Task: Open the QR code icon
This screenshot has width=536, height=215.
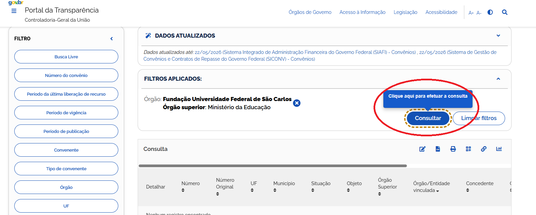Action: (x=468, y=149)
